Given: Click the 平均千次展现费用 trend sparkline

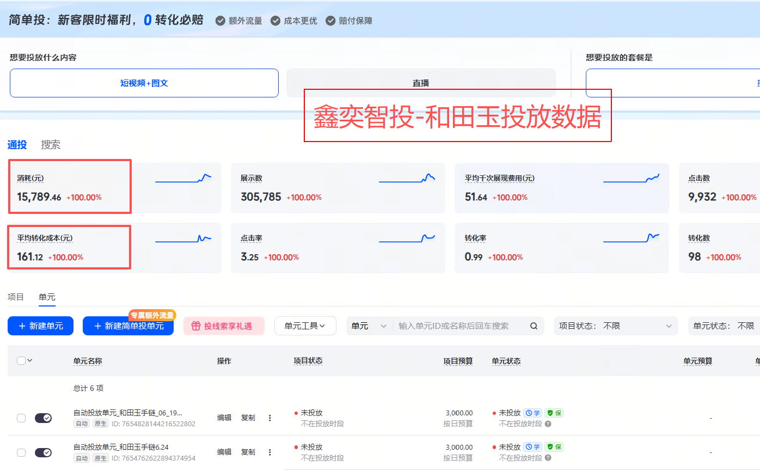Looking at the screenshot, I should pos(631,179).
